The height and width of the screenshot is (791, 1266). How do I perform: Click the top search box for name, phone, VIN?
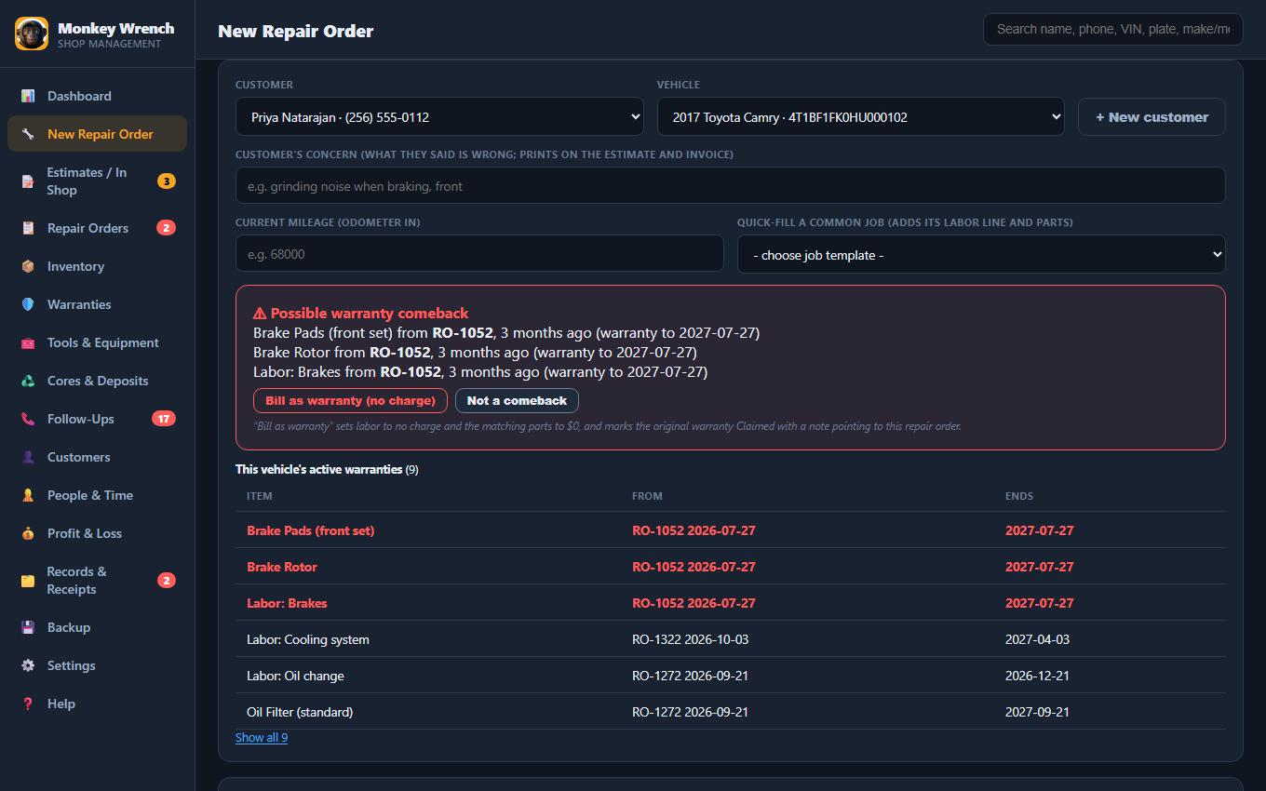pos(1112,29)
